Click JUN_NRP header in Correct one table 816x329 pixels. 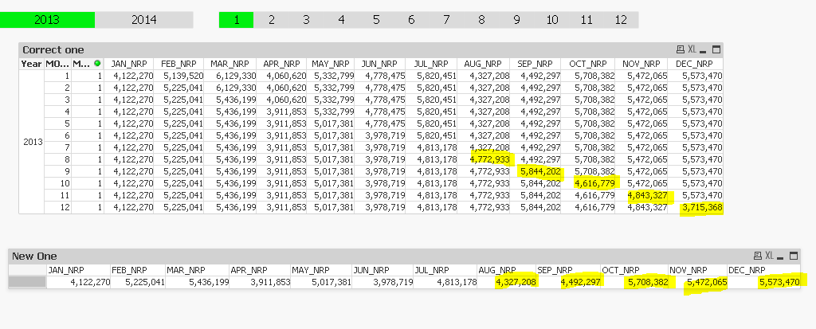[x=380, y=64]
